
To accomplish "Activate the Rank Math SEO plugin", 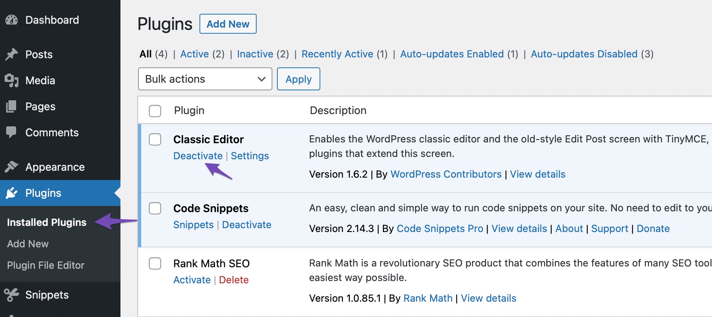I will (192, 280).
